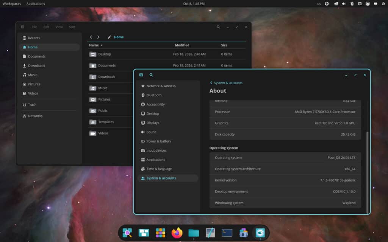Go back to System & accounts
This screenshot has width=388, height=242.
coord(226,83)
